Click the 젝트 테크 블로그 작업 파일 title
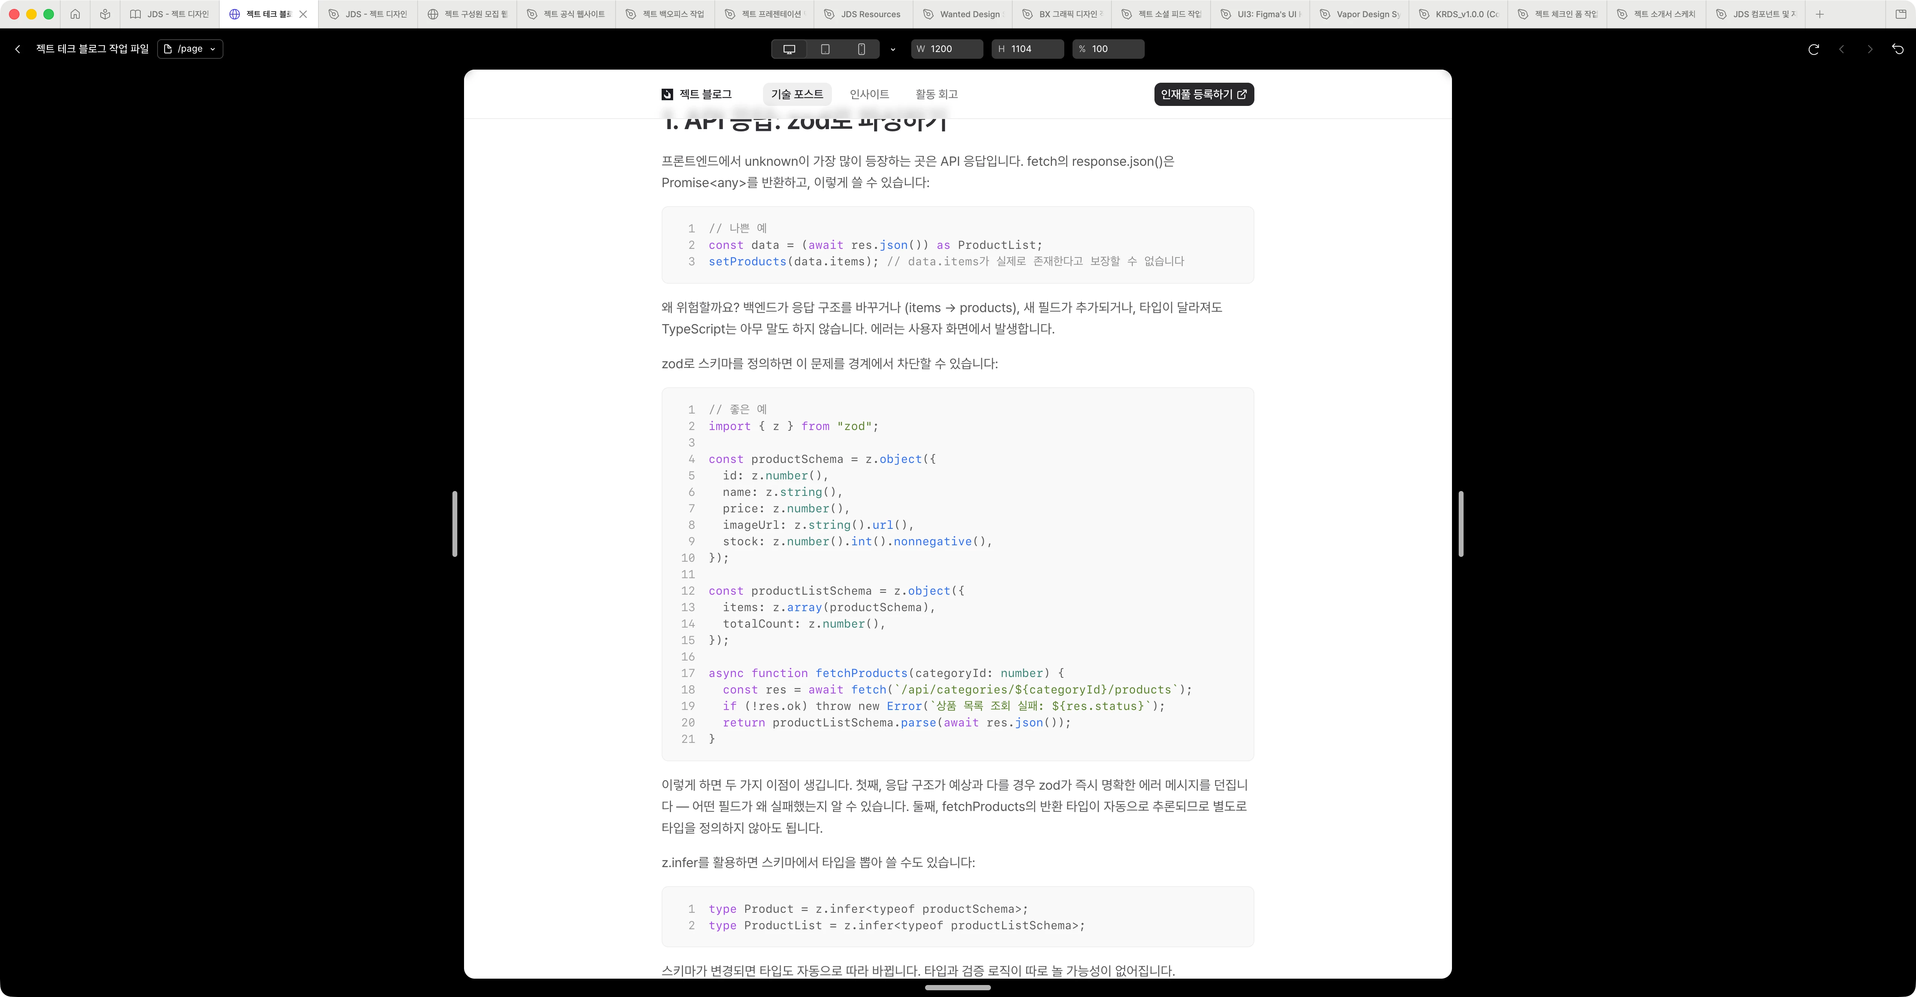 click(x=92, y=49)
